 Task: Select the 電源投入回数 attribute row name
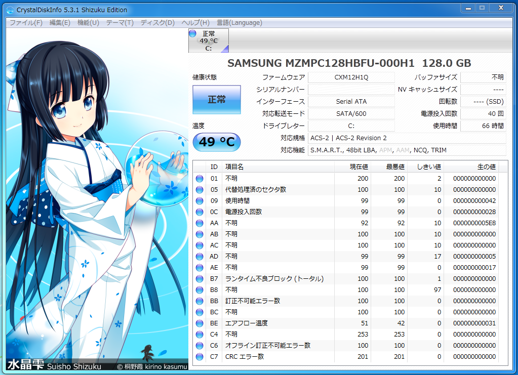[244, 212]
